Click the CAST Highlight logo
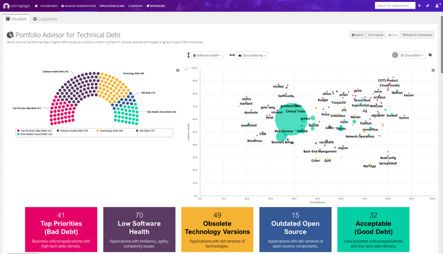Image resolution: width=443 pixels, height=254 pixels. tap(16, 6)
